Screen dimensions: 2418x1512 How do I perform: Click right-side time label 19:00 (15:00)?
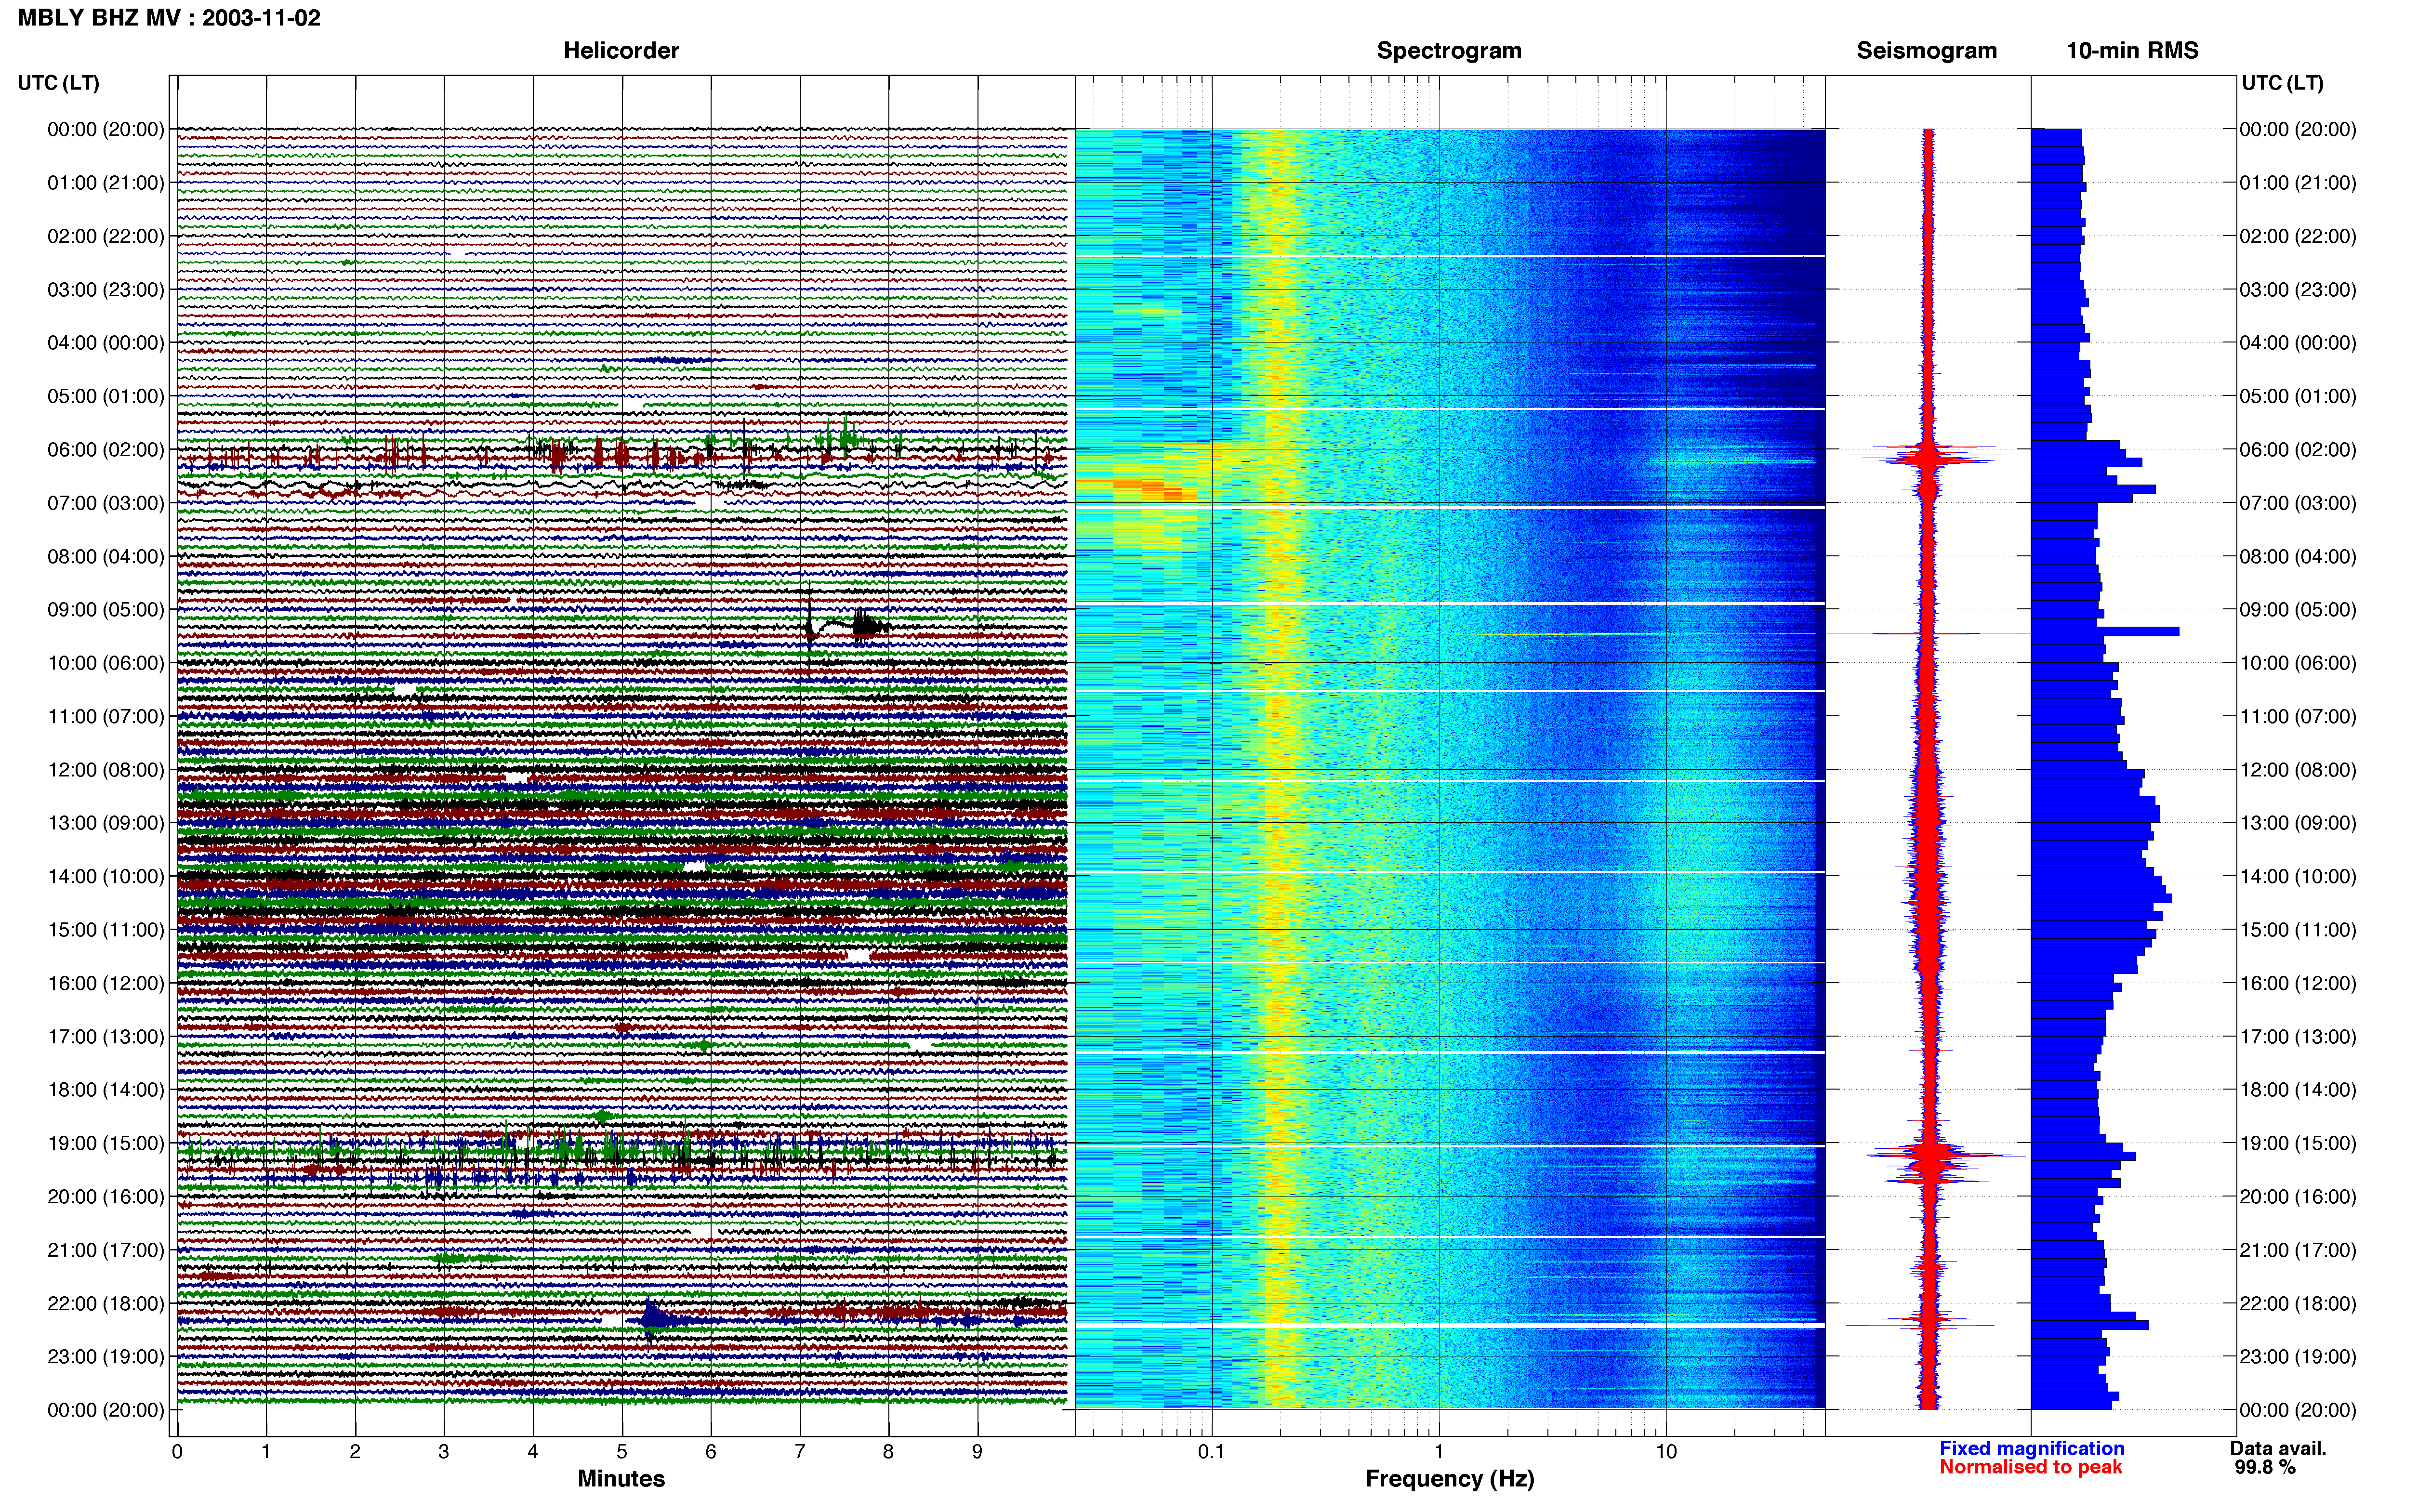point(2298,1143)
